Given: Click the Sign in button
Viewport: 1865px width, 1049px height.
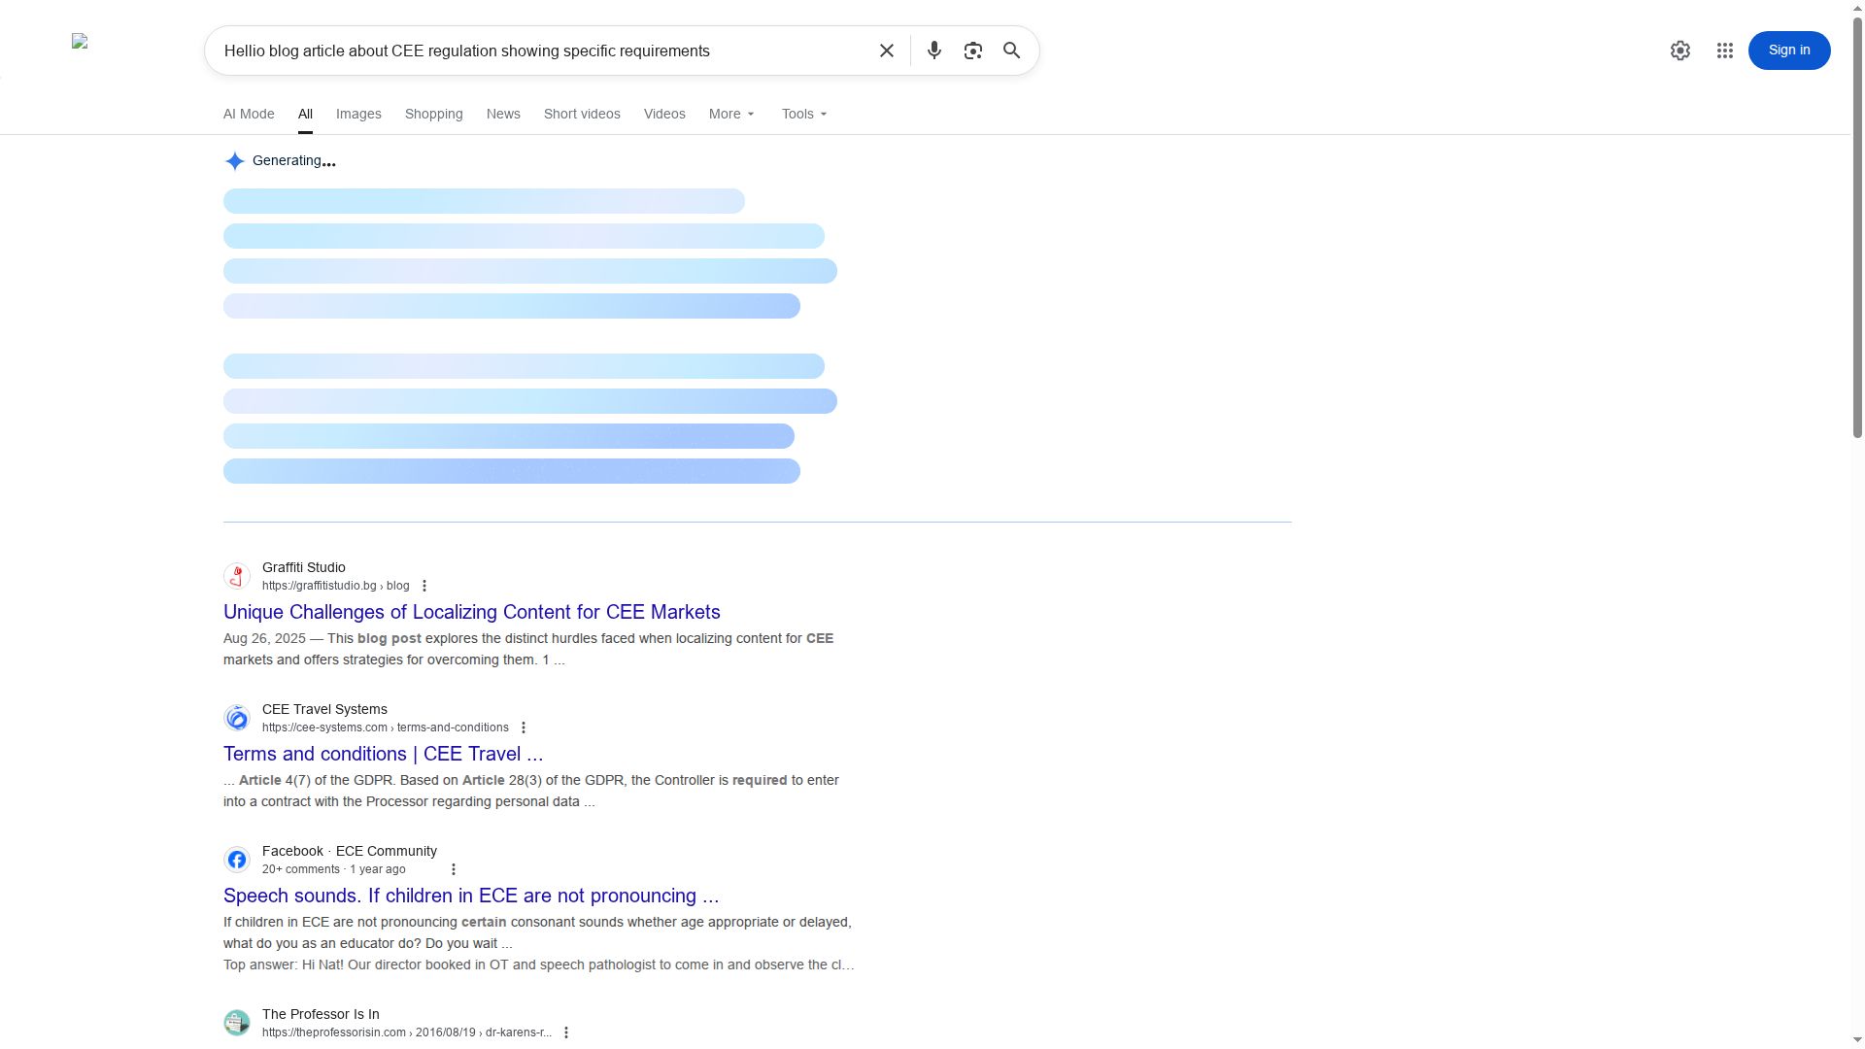Looking at the screenshot, I should (1788, 50).
